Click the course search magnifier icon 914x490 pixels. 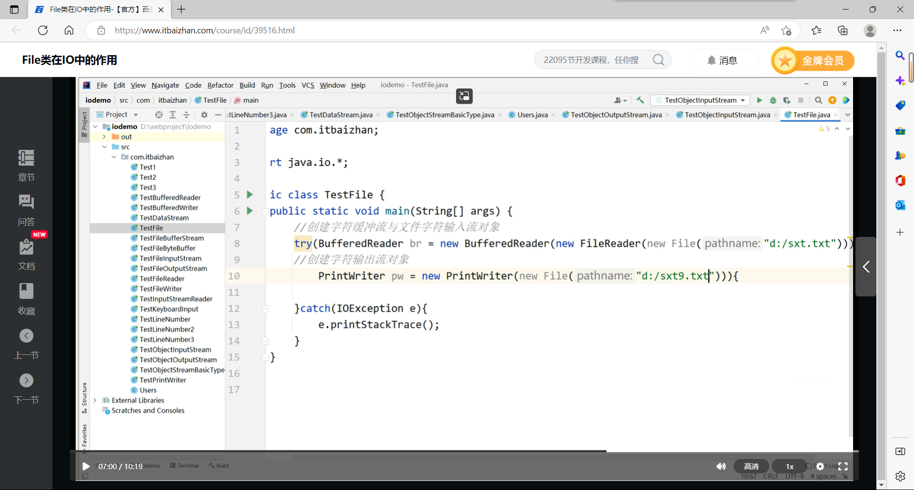point(658,60)
